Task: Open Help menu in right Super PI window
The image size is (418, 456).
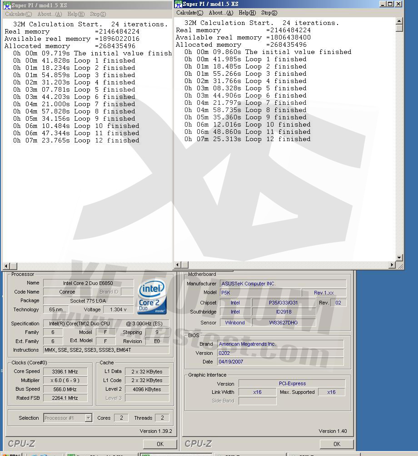Action: (x=247, y=13)
